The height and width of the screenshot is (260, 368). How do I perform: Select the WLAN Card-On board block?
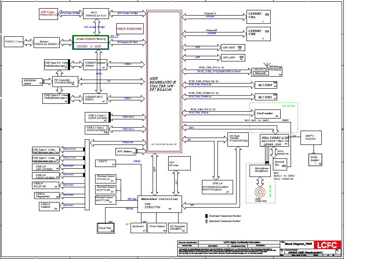click(267, 72)
